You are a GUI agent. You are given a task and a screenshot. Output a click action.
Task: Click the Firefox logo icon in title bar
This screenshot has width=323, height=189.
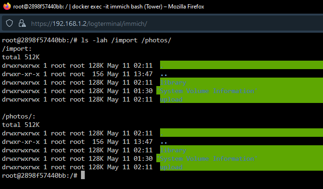pos(7,6)
